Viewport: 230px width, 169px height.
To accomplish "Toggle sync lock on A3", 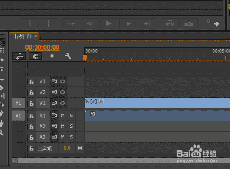I will click(54, 137).
